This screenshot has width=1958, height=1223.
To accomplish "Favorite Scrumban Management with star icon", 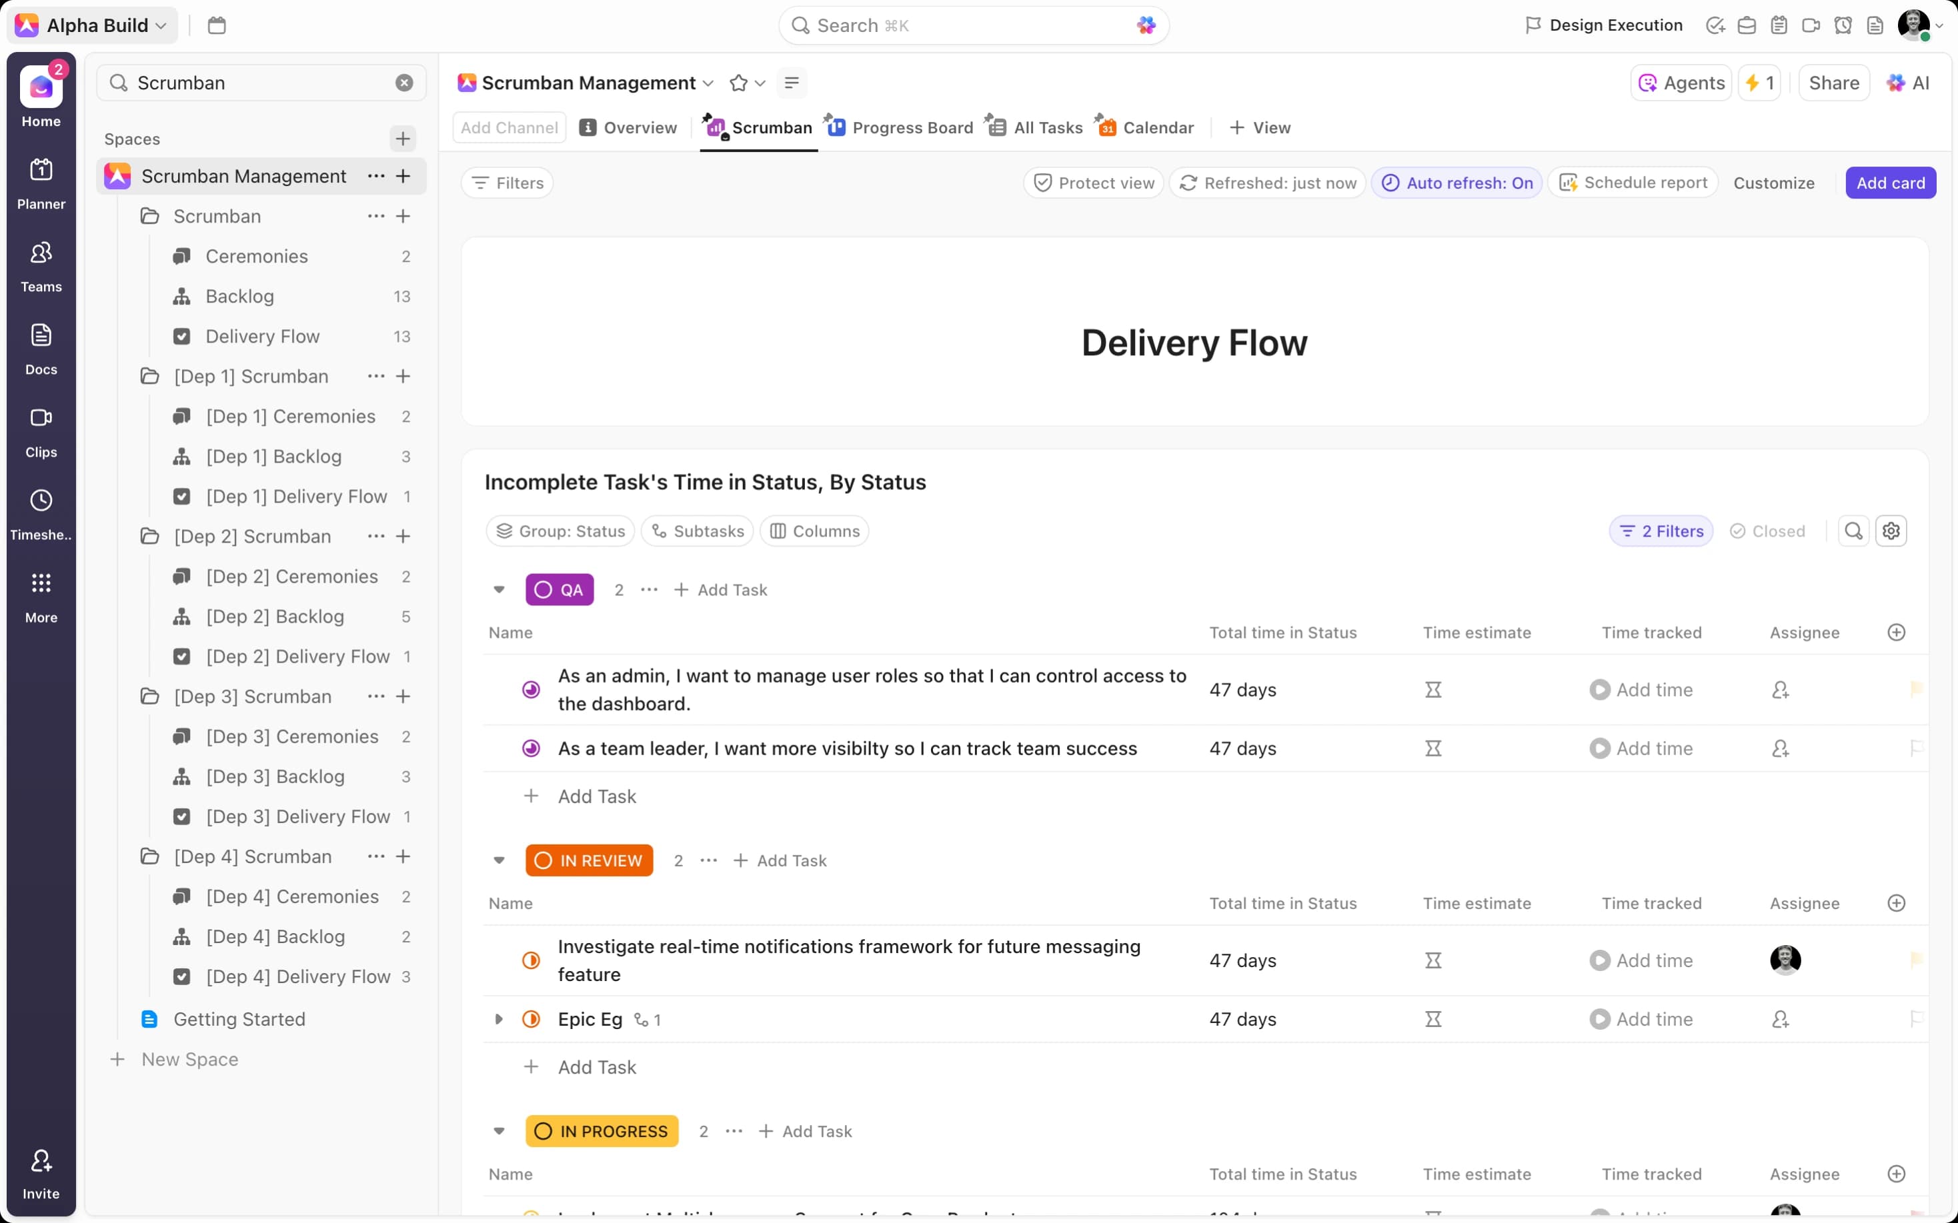I will pos(738,83).
